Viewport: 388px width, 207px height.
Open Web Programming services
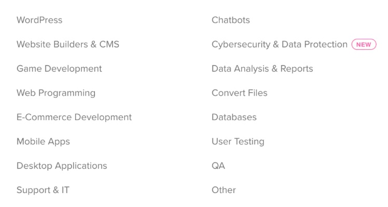coord(56,93)
